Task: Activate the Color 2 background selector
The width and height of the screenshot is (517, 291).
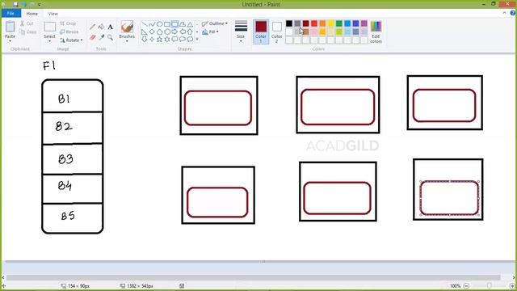Action: [x=276, y=32]
